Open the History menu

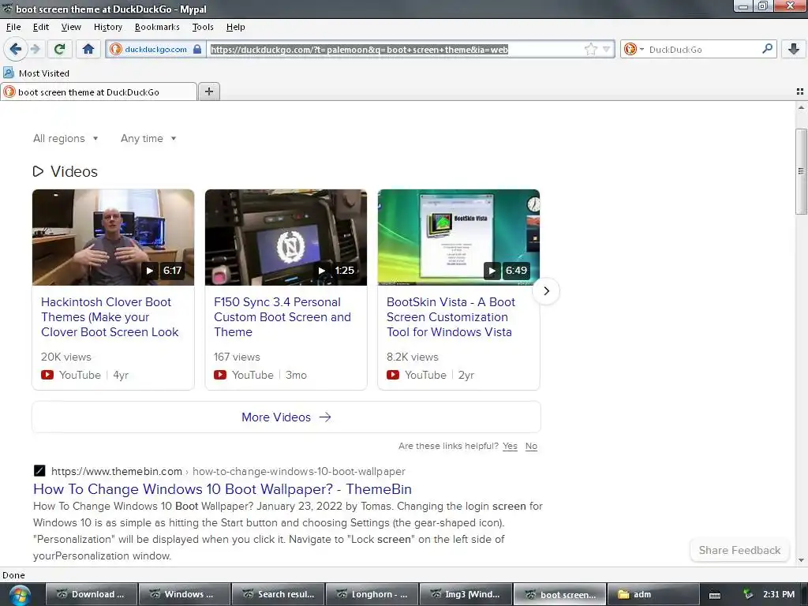(107, 27)
